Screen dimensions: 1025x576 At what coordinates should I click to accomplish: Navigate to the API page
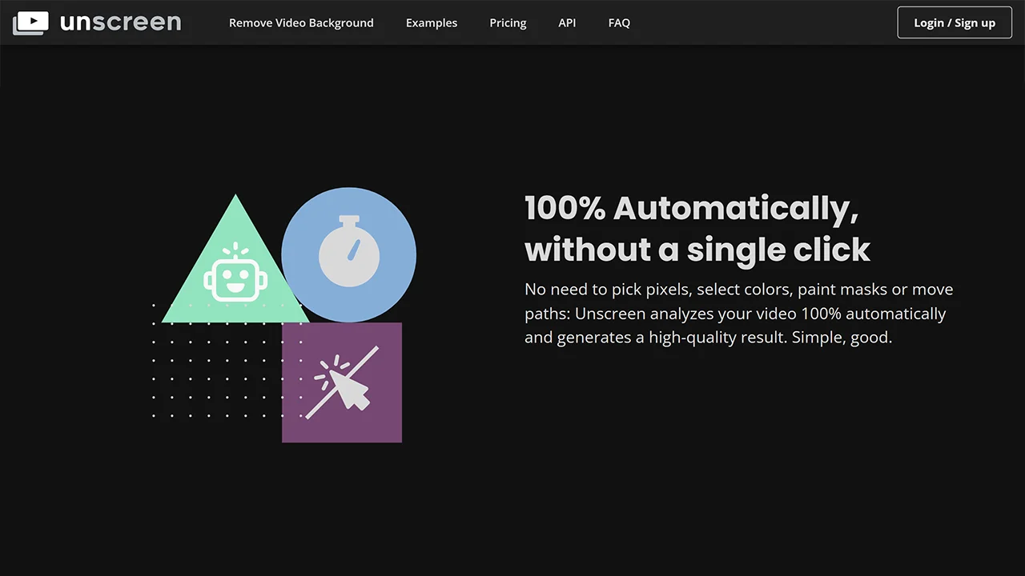click(567, 22)
